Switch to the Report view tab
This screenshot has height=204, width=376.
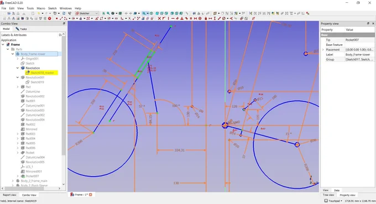(x=9, y=195)
